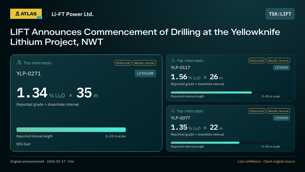
Task: Click the 1.56 grade value
Action: coord(179,77)
